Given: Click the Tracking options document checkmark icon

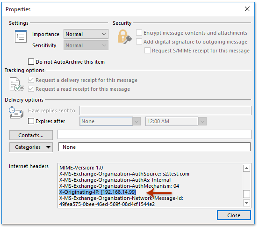Looking at the screenshot, I should (16, 84).
